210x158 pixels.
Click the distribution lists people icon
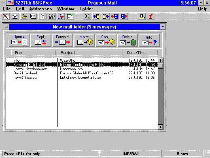[x=52, y=17]
